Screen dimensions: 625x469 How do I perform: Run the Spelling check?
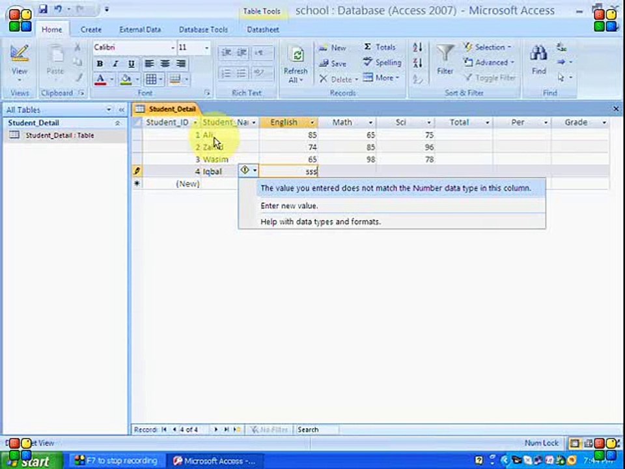(x=382, y=63)
